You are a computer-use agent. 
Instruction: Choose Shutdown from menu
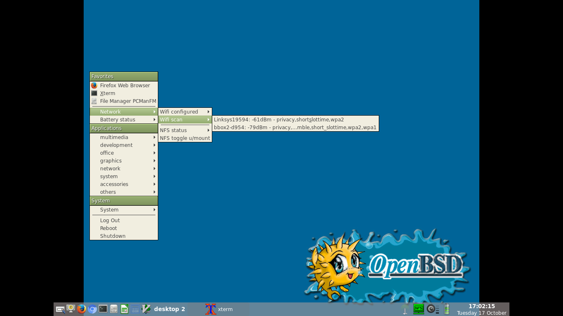pos(124,236)
